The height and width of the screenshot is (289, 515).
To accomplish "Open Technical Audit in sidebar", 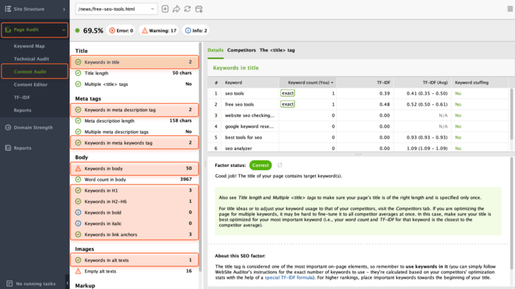I will click(x=31, y=59).
